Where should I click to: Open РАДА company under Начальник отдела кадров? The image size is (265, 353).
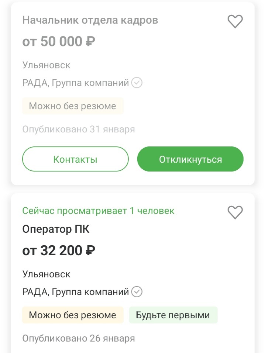pos(75,83)
